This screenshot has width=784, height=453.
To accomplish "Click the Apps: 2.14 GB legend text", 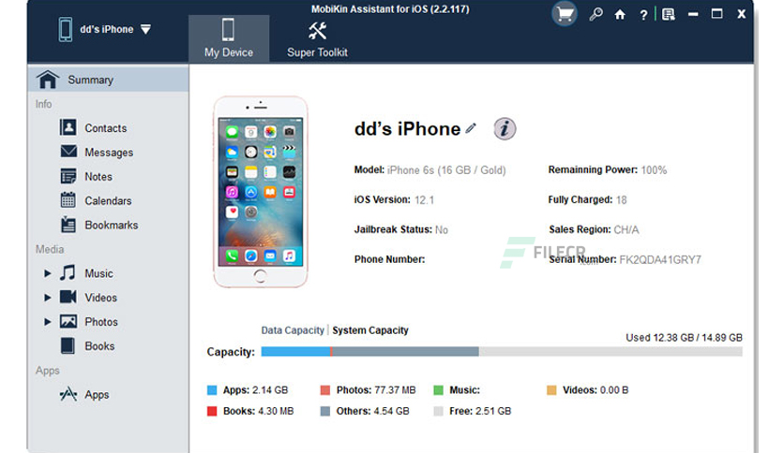I will (x=255, y=390).
